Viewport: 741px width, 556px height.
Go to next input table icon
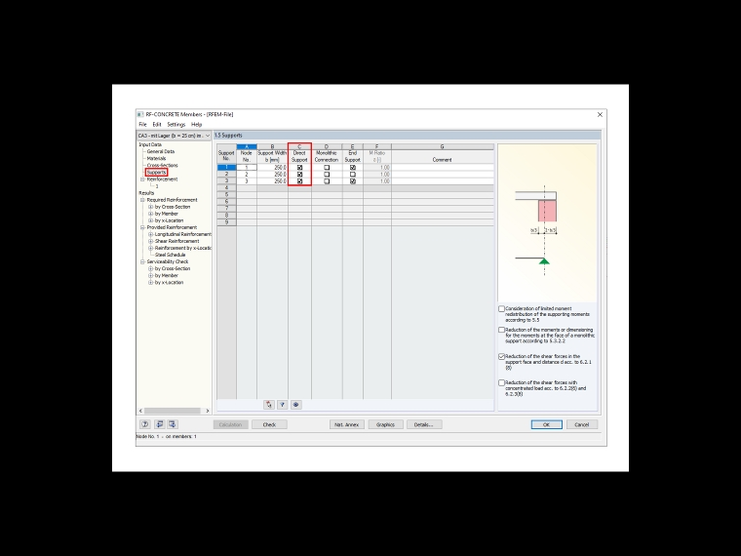pos(173,424)
